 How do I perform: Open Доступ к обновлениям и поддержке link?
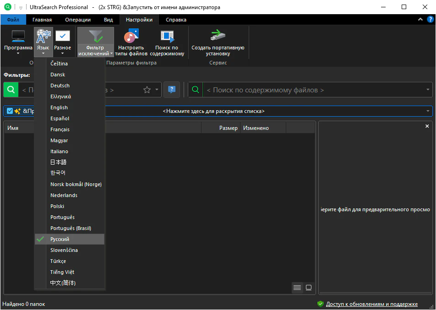pos(371,304)
